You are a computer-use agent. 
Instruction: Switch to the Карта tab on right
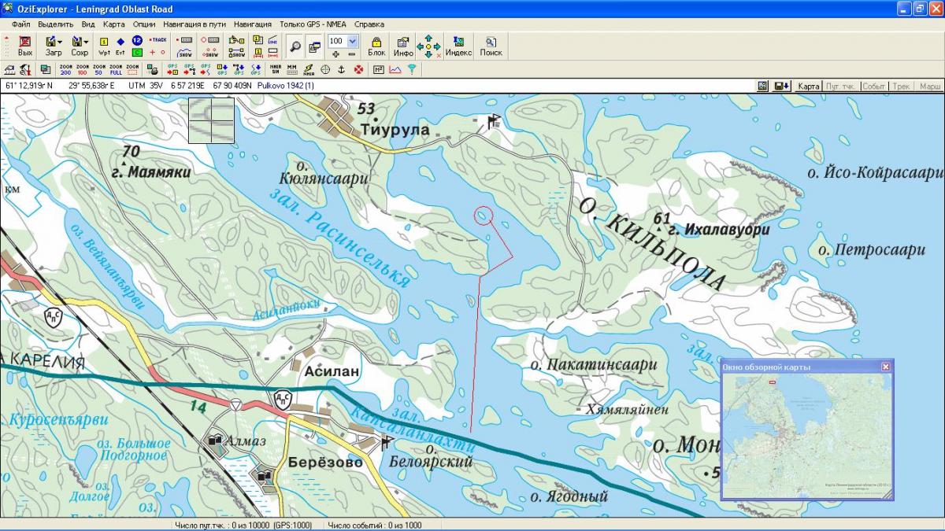[x=808, y=86]
